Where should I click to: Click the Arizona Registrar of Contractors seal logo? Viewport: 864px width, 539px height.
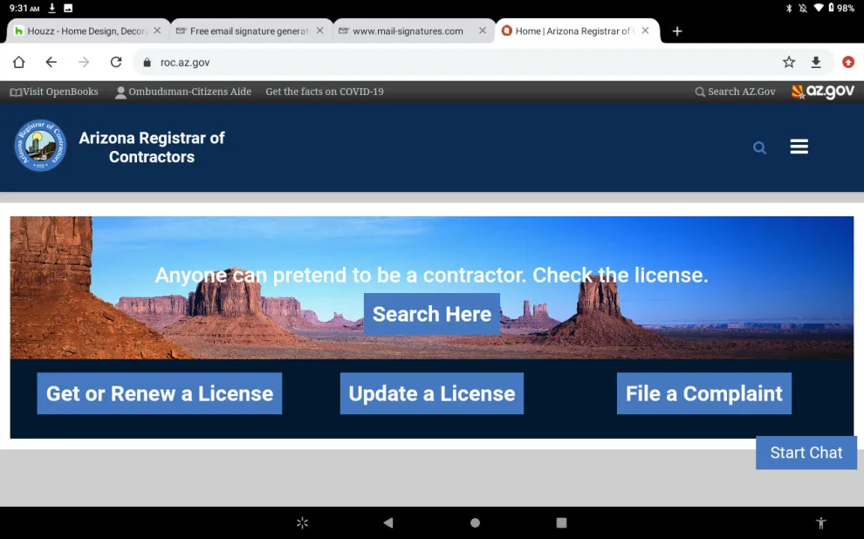[x=40, y=146]
